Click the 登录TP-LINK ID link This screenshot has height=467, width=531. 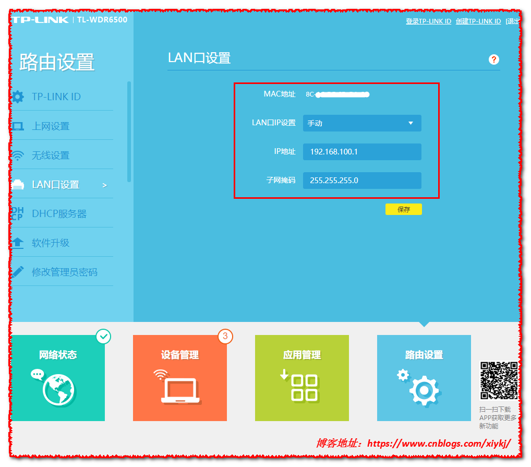point(428,21)
